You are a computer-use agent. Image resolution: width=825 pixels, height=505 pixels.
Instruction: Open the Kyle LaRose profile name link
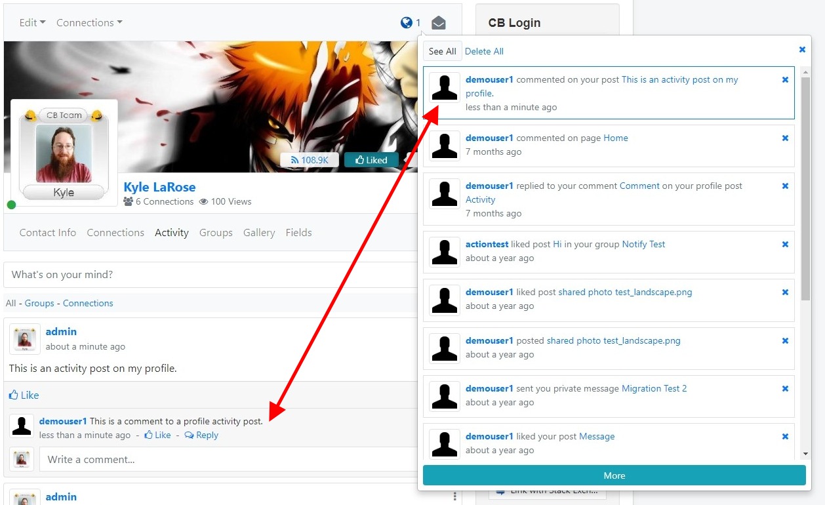point(159,187)
